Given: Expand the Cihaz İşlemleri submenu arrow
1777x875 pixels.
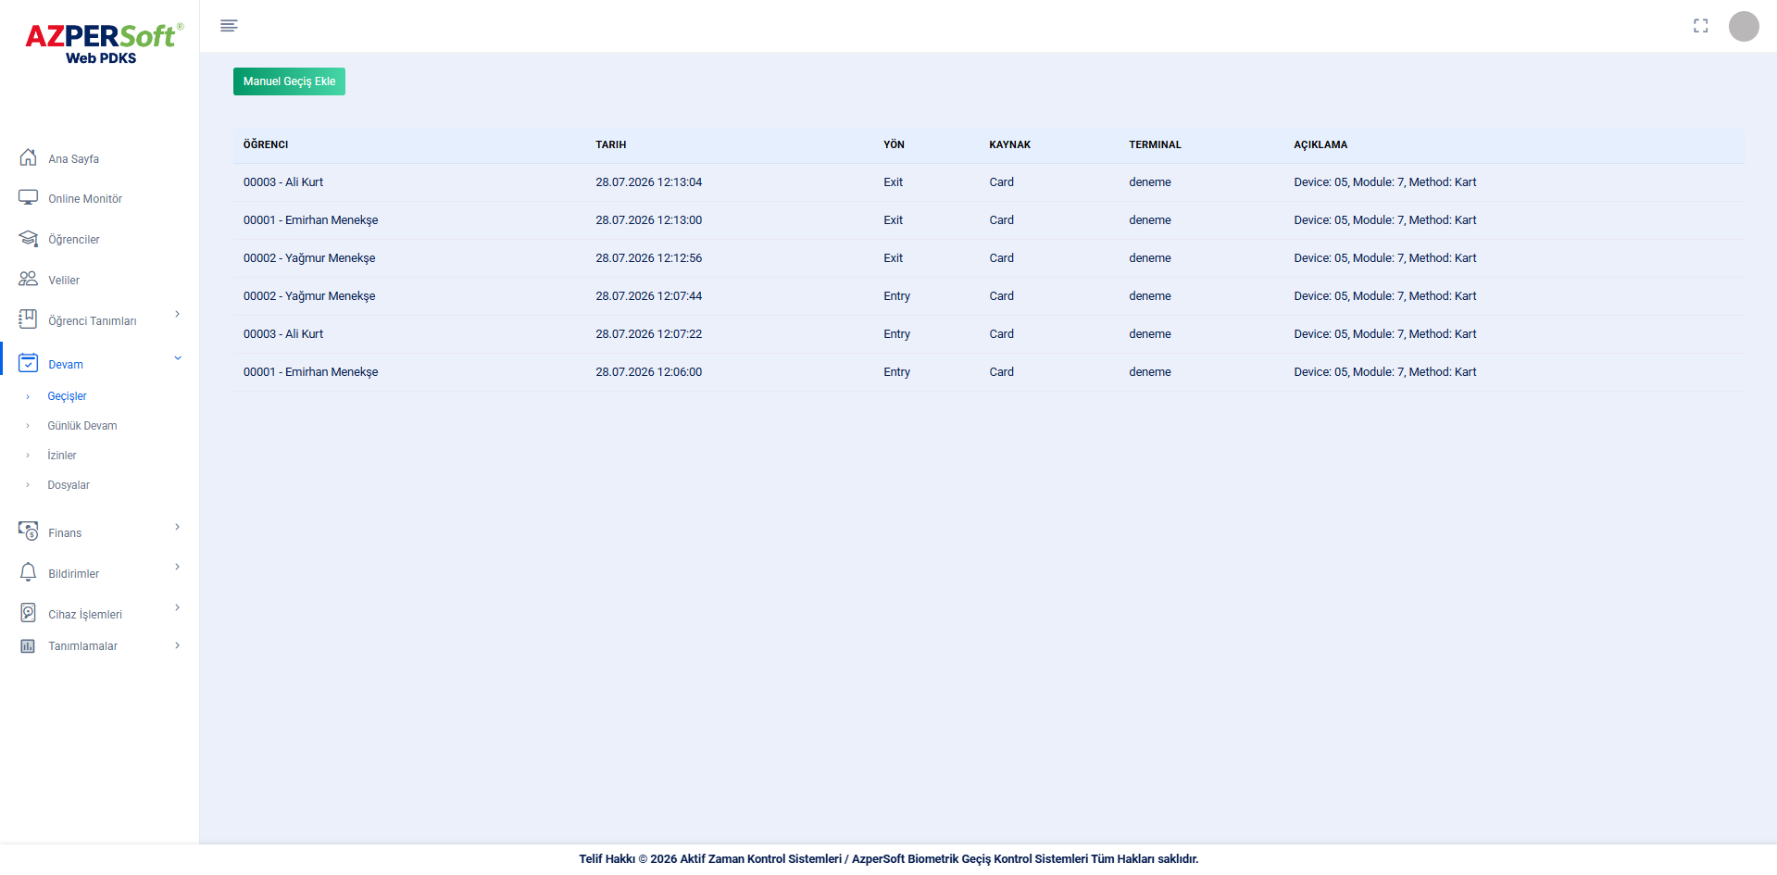Looking at the screenshot, I should pyautogui.click(x=177, y=607).
